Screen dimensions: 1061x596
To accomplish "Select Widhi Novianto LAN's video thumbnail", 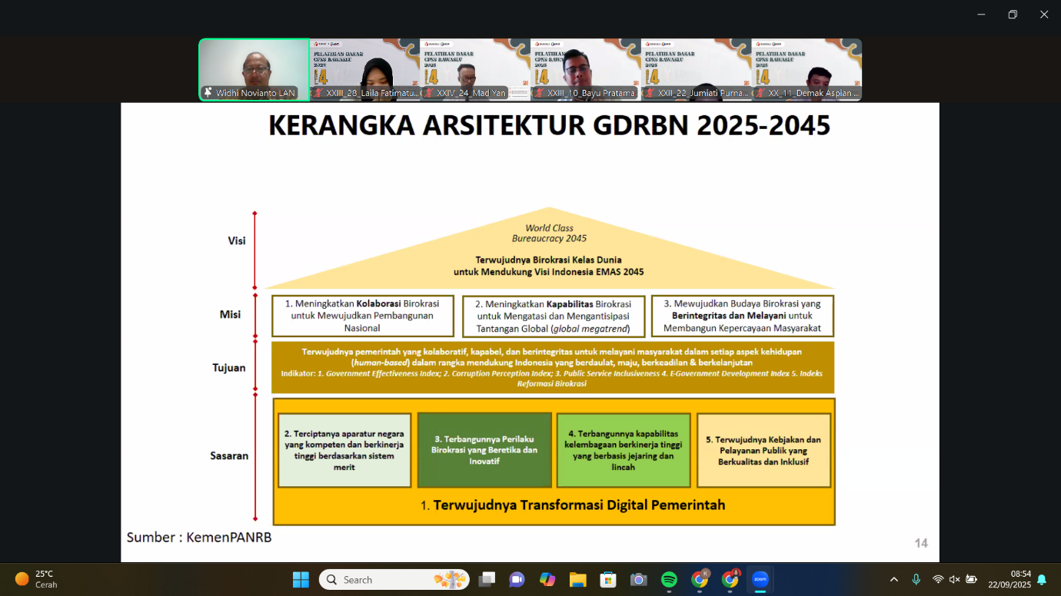I will click(x=254, y=70).
